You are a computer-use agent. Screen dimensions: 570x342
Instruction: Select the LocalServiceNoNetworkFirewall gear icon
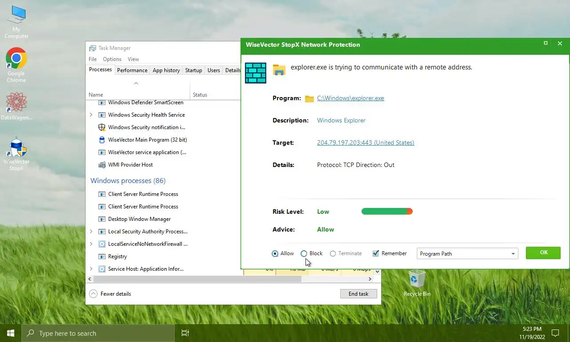[x=102, y=244]
